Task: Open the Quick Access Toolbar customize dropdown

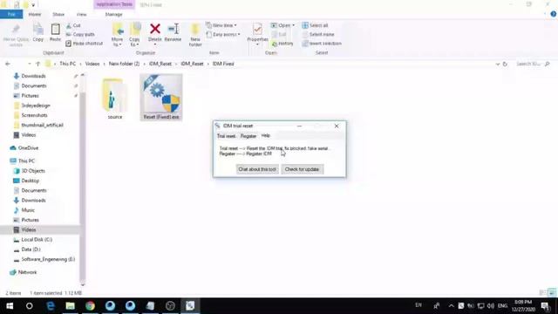Action: (33, 5)
